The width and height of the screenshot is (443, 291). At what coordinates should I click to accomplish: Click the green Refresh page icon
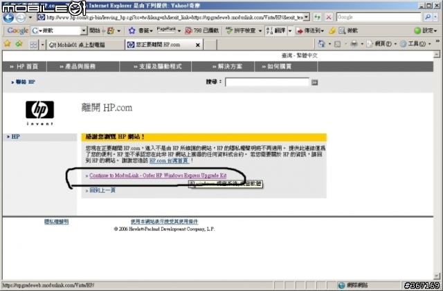318,17
